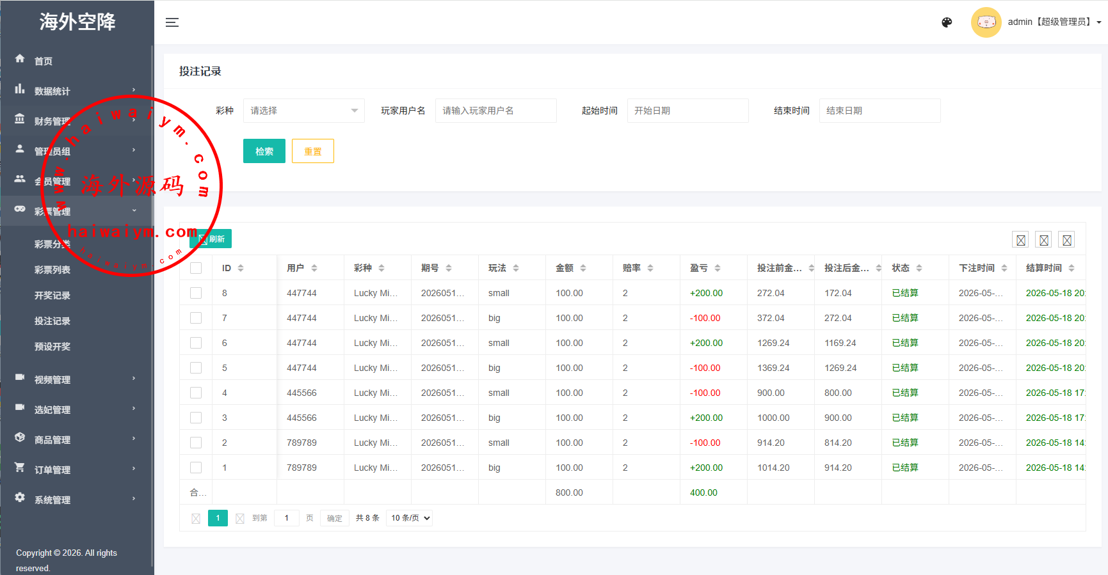
Task: Click the 到第 page number input
Action: [287, 518]
